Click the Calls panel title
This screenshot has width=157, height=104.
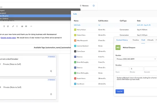point(75,14)
